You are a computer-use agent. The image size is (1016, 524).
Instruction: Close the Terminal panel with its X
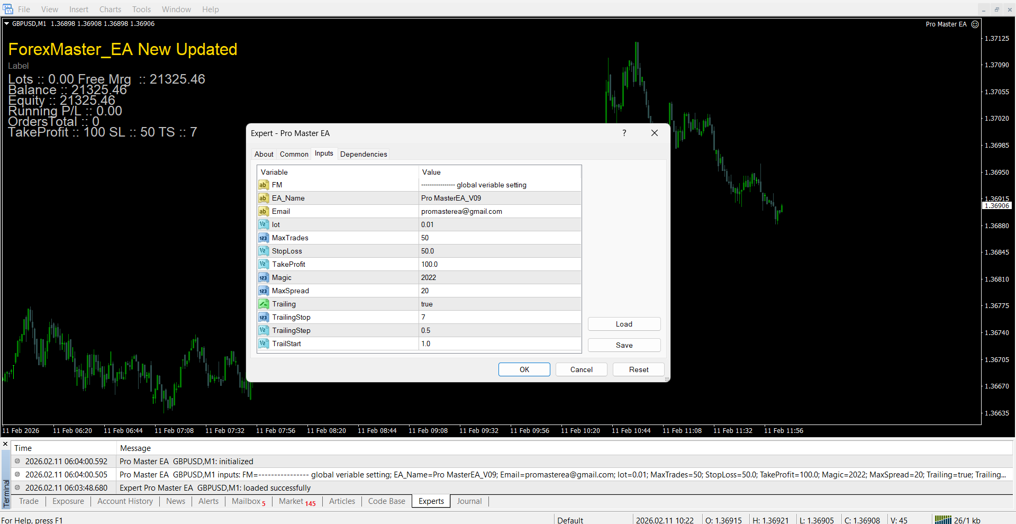click(5, 444)
